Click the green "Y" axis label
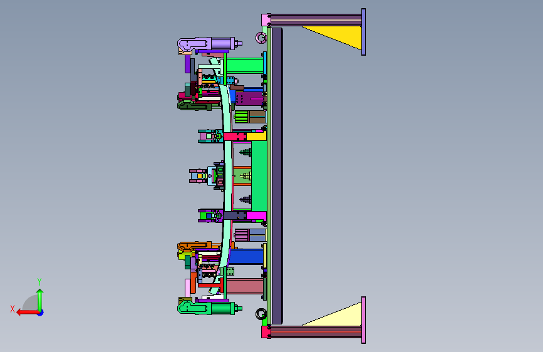Viewport: 543px width, 352px height. point(39,281)
